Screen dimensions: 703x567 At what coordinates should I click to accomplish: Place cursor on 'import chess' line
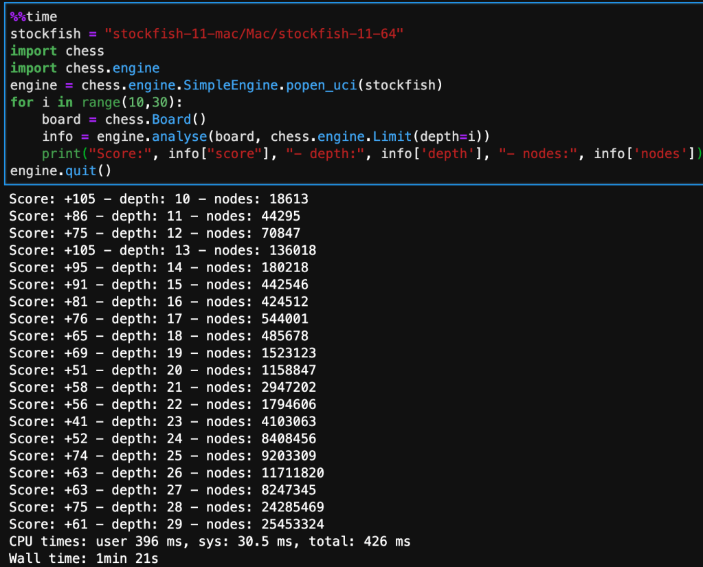tap(58, 51)
